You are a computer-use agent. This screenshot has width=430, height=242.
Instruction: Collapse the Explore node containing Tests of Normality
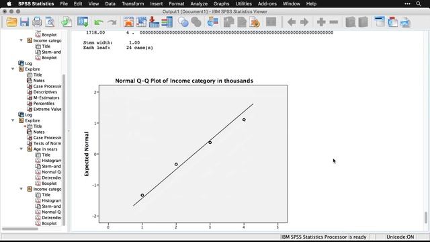click(x=13, y=120)
